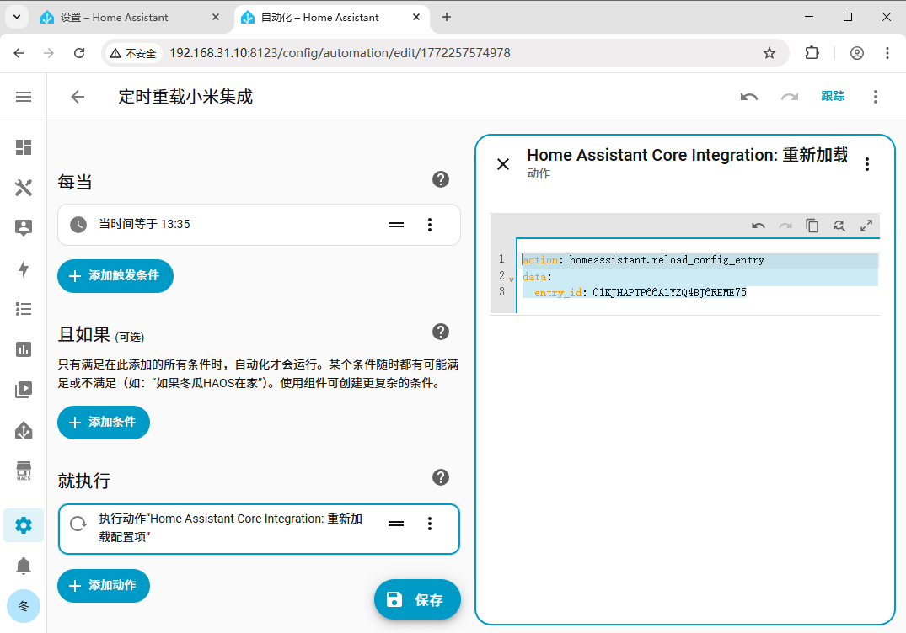The image size is (906, 633).
Task: Click the address bar URL
Action: pyautogui.click(x=340, y=53)
